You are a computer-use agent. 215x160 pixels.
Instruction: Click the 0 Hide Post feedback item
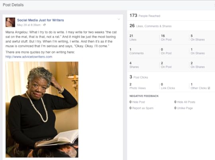coord(137,102)
